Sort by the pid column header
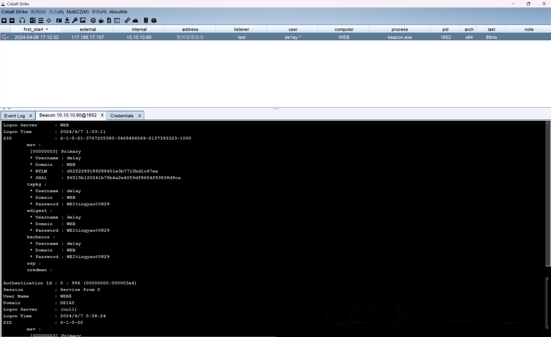 tap(445, 29)
